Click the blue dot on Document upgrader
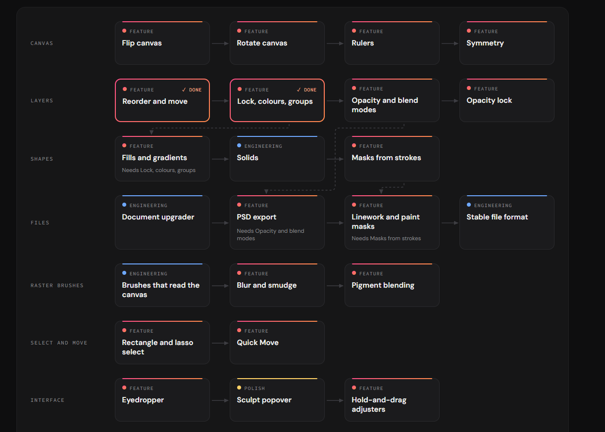The image size is (605, 432). pyautogui.click(x=124, y=205)
